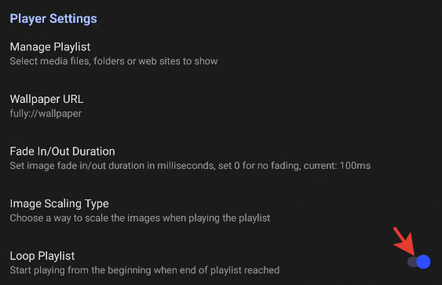Click the 'current: 100ms' fade duration text
Screen dimensions: 442x285
(337, 166)
